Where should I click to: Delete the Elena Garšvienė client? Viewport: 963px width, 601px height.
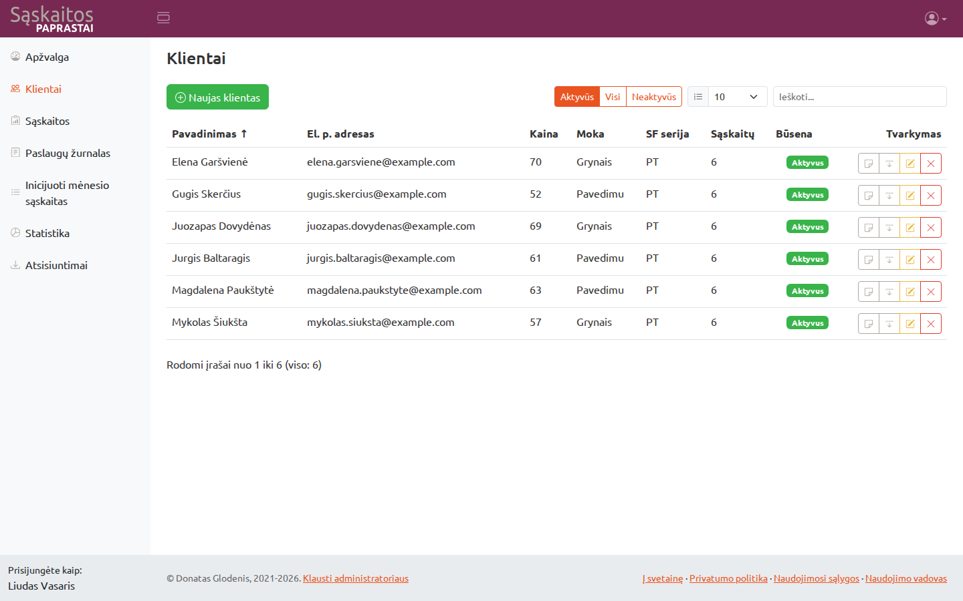(x=931, y=164)
